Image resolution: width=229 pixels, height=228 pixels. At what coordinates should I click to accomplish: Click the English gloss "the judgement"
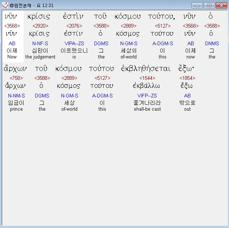tap(40, 57)
